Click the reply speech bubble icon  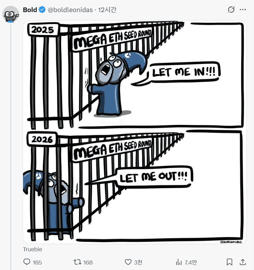click(x=27, y=262)
